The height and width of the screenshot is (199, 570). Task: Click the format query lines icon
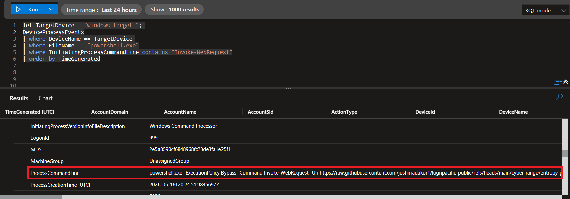click(558, 82)
